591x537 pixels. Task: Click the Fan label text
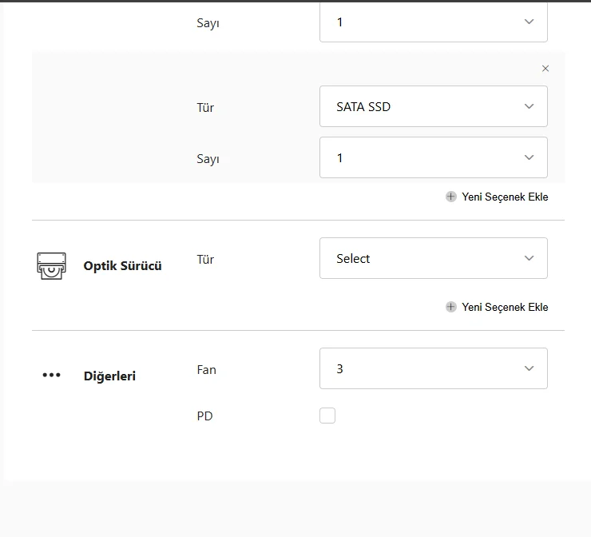pyautogui.click(x=206, y=370)
